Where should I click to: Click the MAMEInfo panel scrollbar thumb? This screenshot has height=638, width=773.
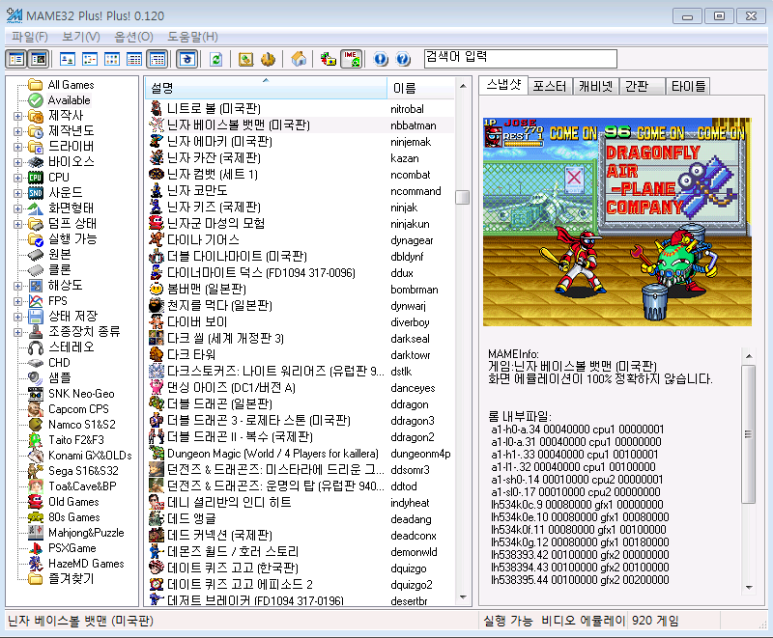pyautogui.click(x=749, y=434)
